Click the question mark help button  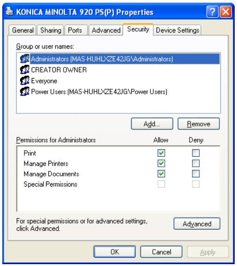click(x=212, y=11)
